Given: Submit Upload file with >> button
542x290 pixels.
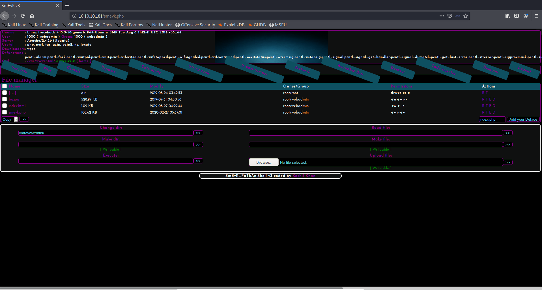Looking at the screenshot, I should coord(508,162).
